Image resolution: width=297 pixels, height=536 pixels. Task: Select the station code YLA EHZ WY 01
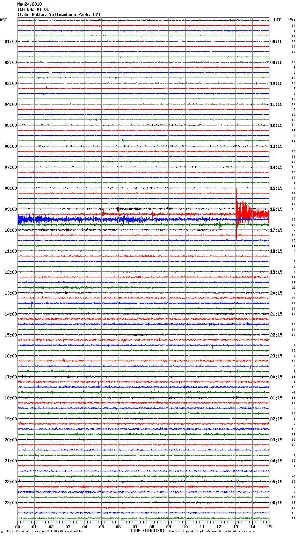pyautogui.click(x=33, y=9)
